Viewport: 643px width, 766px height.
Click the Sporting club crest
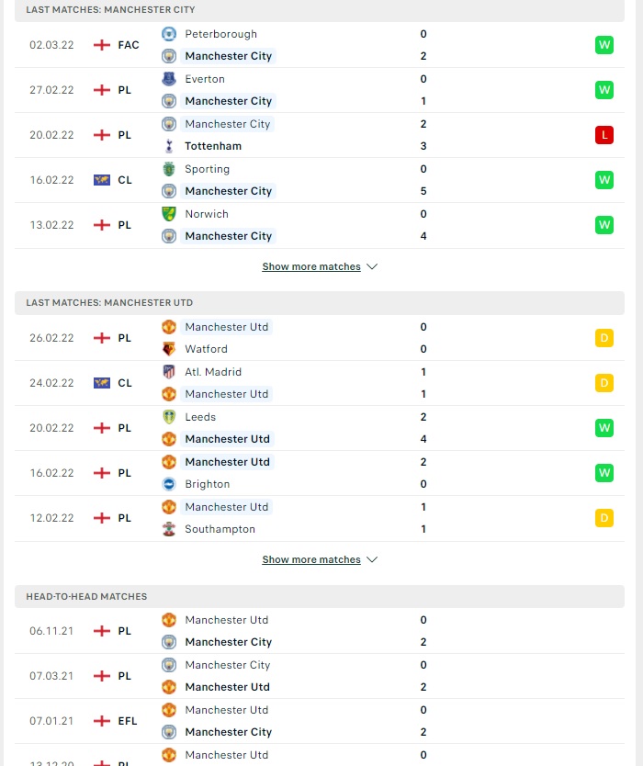(x=169, y=169)
